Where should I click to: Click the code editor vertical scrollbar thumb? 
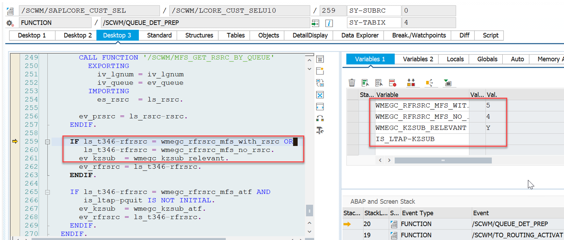(x=309, y=210)
